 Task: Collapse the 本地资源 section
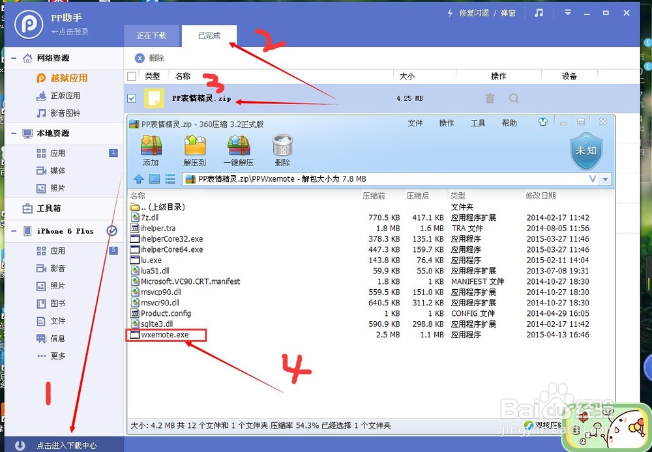pos(14,134)
